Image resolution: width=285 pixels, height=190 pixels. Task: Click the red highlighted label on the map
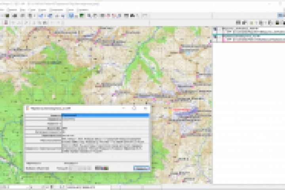[181, 110]
